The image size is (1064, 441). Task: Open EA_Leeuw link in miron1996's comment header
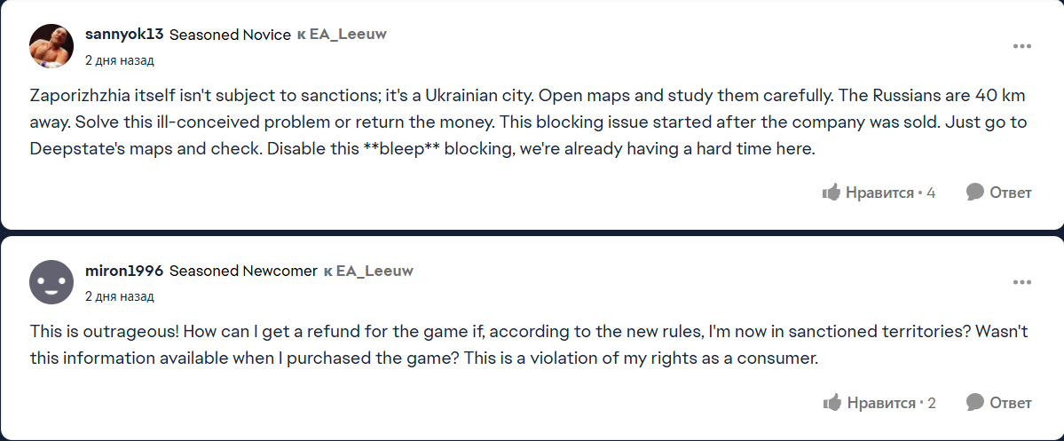(374, 271)
